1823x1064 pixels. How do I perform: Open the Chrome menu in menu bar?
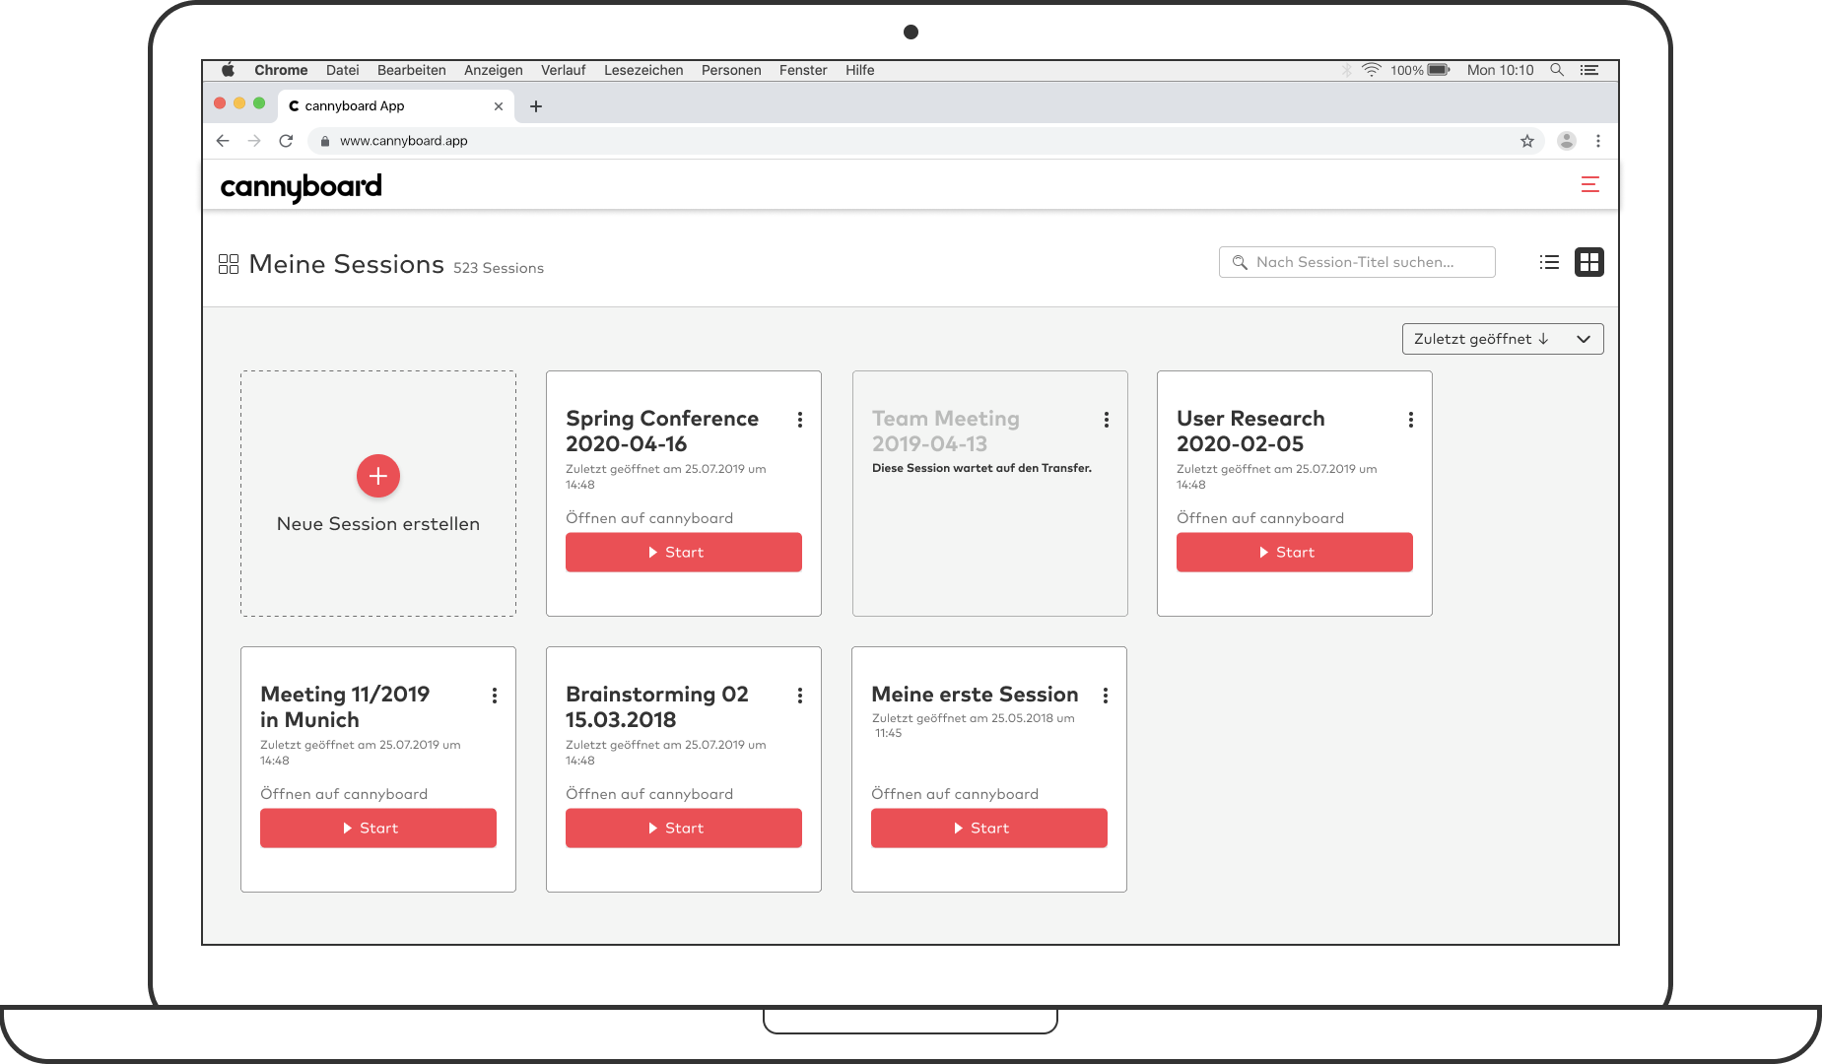pos(281,70)
